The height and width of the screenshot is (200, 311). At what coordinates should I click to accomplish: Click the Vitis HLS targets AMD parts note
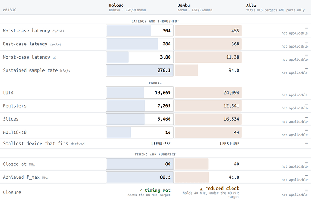pos(275,10)
